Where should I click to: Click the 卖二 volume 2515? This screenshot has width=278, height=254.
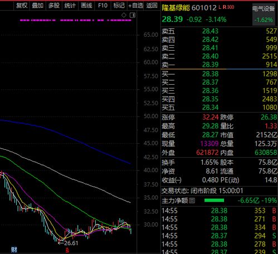(x=270, y=56)
